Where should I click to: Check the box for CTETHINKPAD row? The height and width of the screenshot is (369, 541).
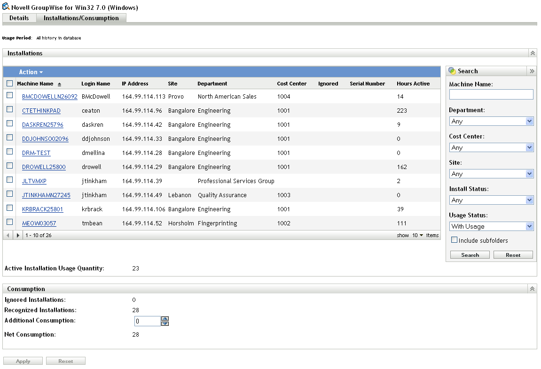[10, 109]
